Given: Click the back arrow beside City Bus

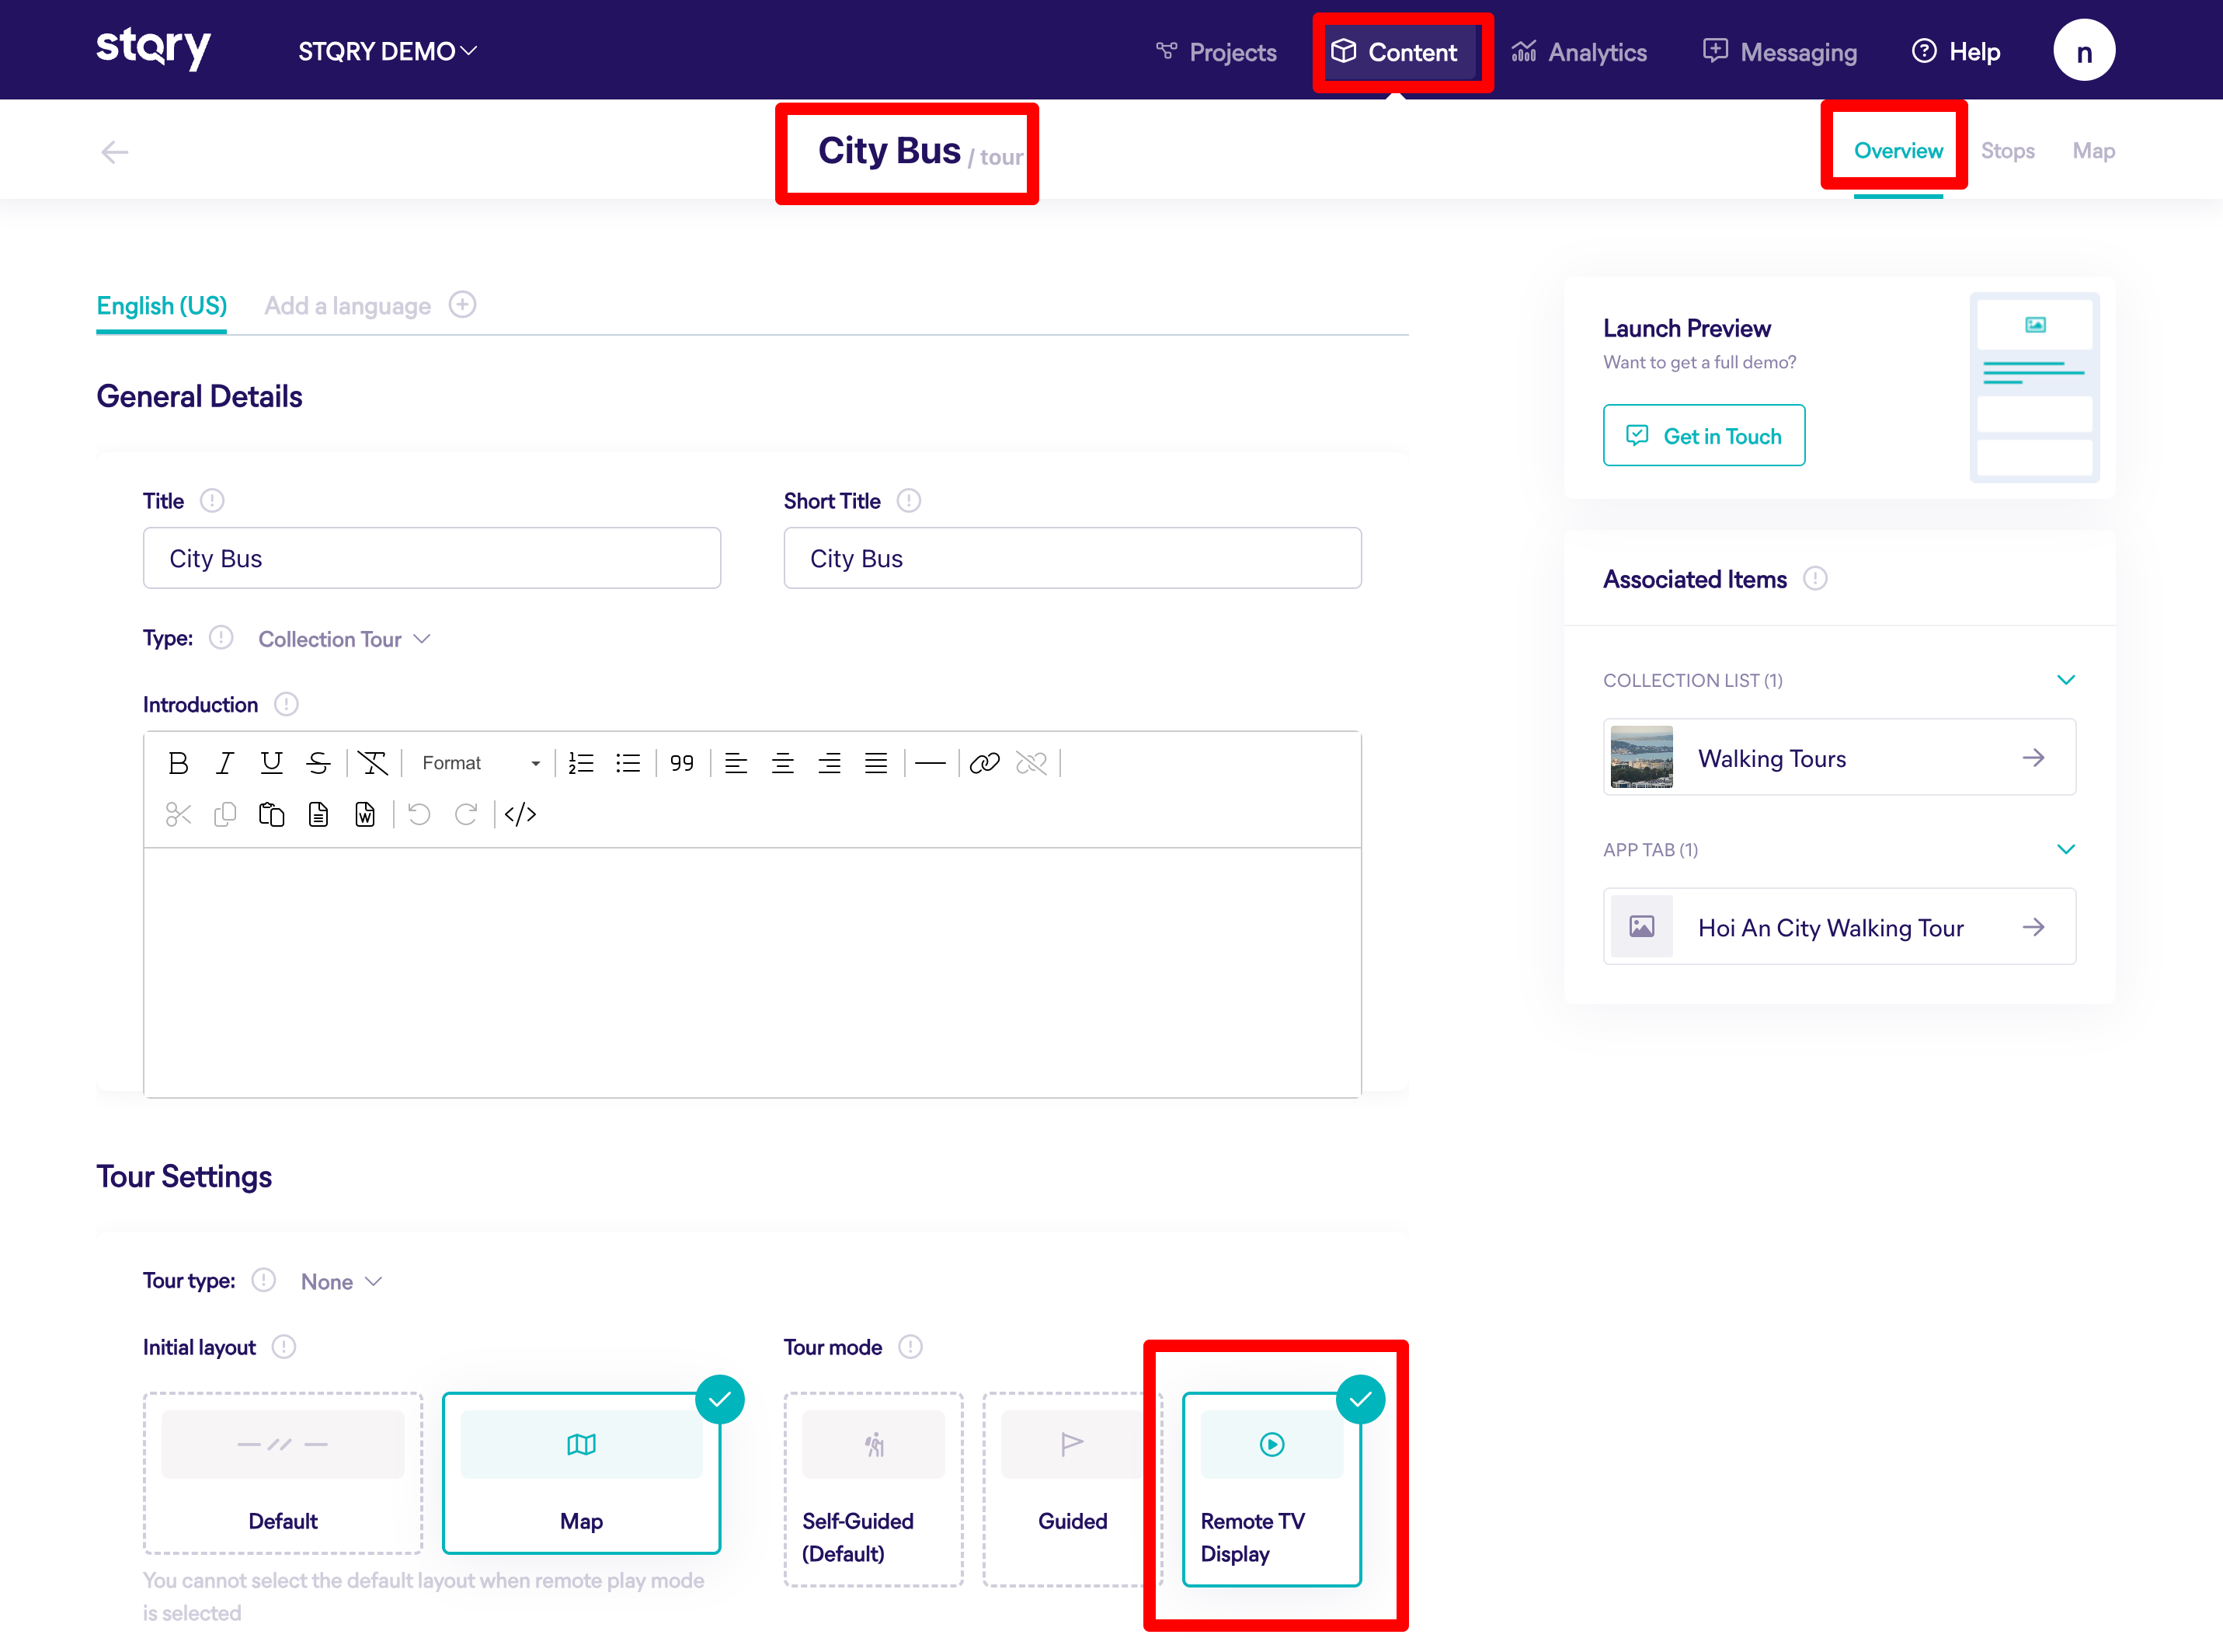Looking at the screenshot, I should pyautogui.click(x=115, y=152).
